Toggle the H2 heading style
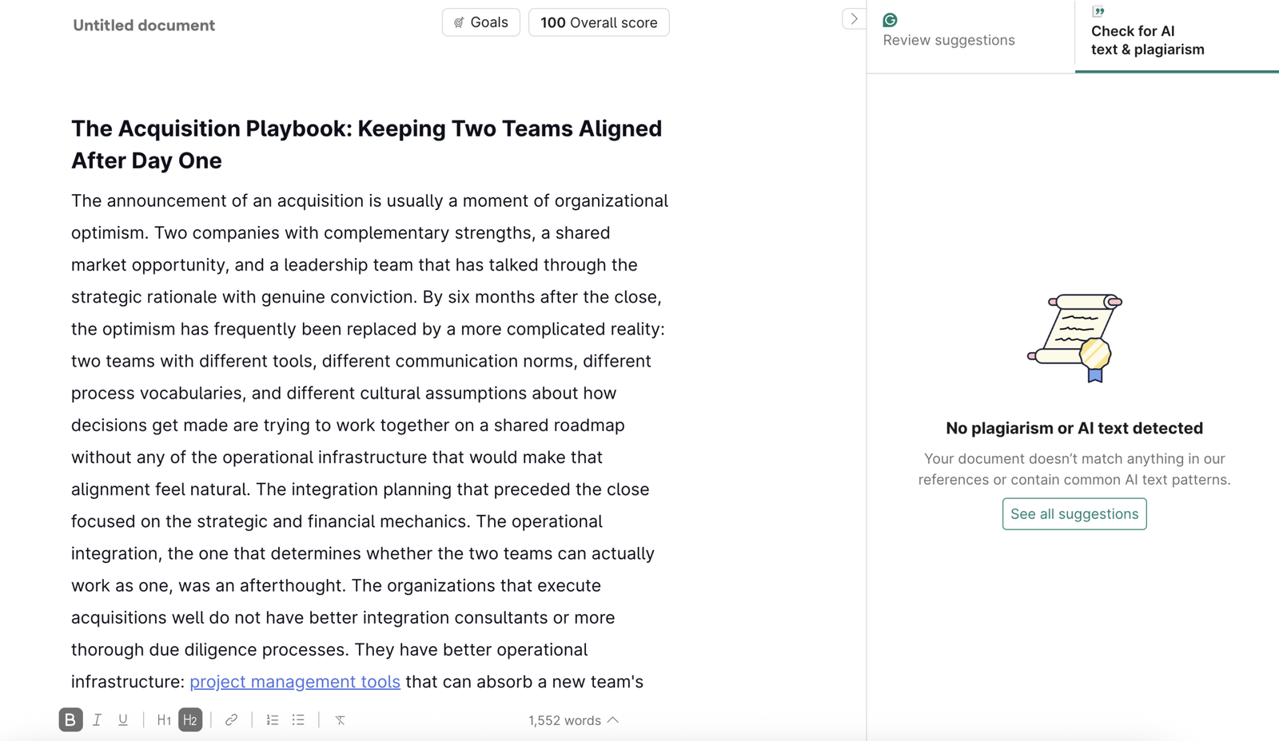The height and width of the screenshot is (741, 1279). (x=190, y=719)
